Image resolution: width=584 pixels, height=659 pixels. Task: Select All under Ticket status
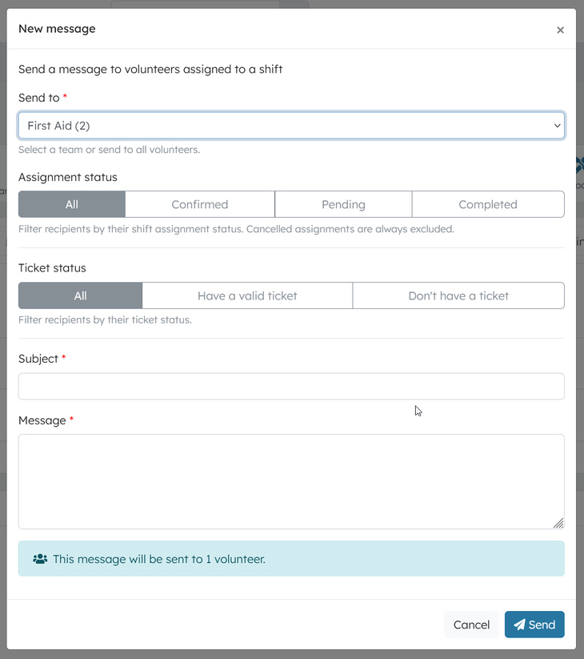(x=80, y=295)
